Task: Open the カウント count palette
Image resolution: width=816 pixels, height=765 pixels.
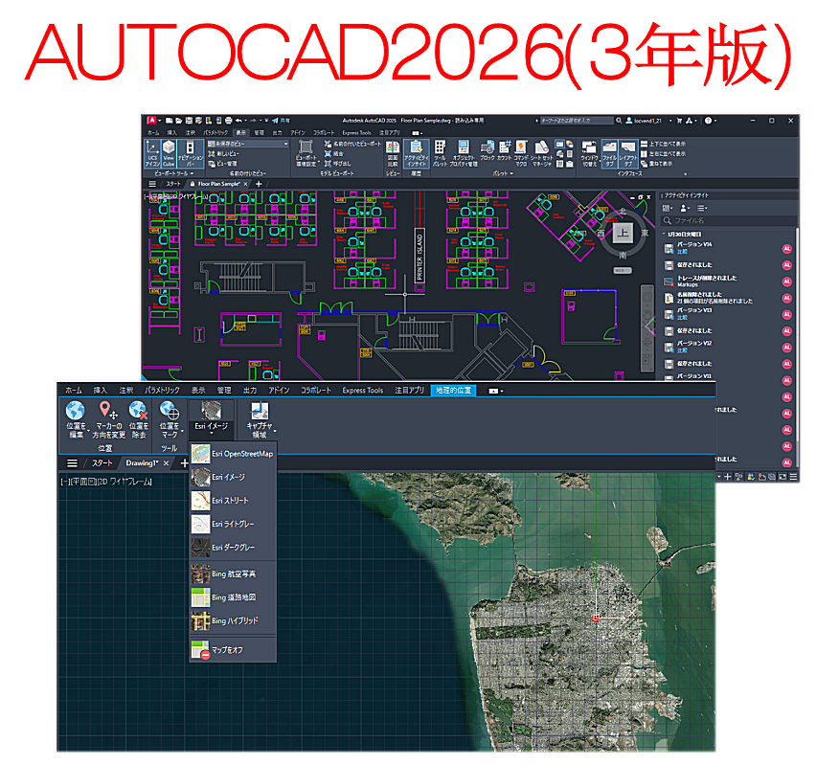Action: [x=505, y=151]
